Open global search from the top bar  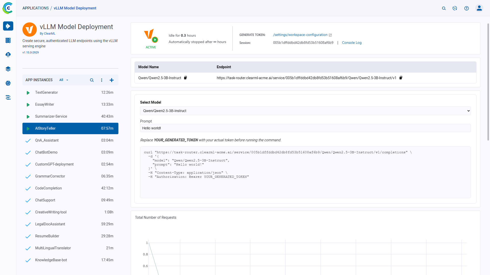pyautogui.click(x=444, y=8)
